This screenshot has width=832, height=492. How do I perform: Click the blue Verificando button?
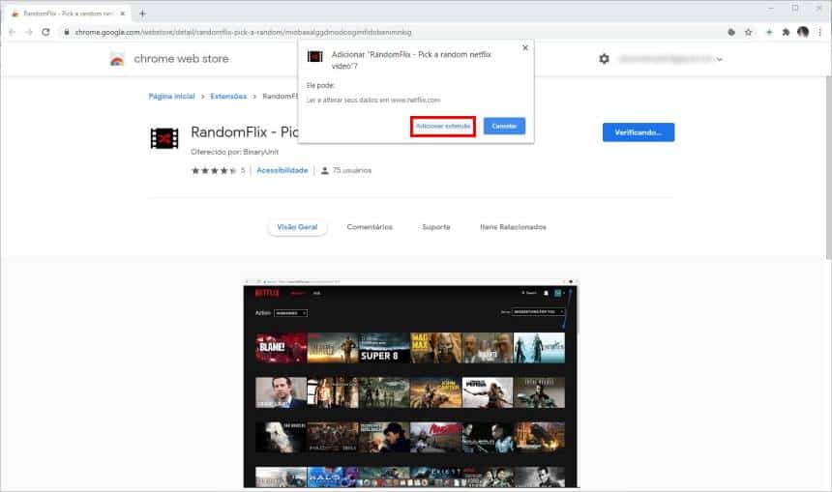coord(639,132)
